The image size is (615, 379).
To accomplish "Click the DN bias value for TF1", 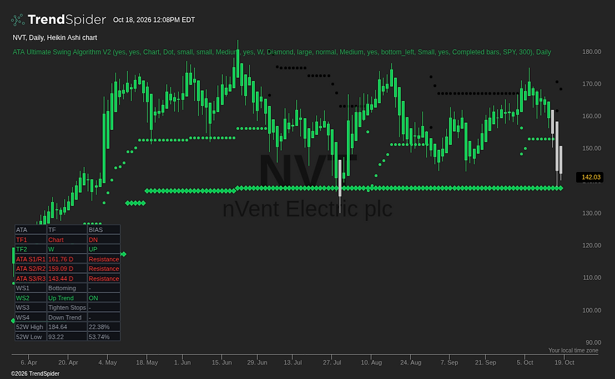I will point(104,240).
